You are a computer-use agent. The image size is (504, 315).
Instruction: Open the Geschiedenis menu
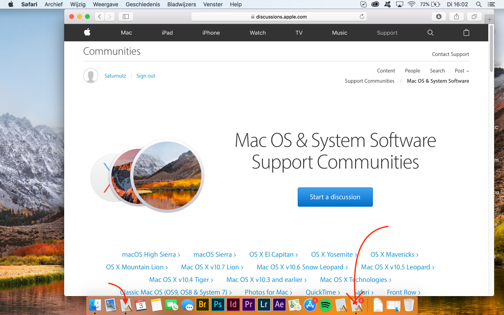point(143,4)
